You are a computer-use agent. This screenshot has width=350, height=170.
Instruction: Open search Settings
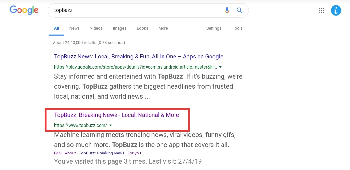[214, 28]
